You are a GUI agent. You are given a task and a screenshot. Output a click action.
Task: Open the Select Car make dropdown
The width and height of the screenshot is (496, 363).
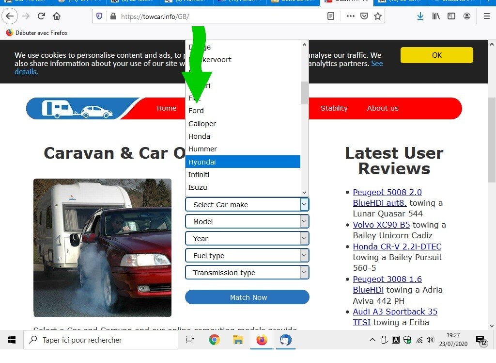tap(247, 204)
